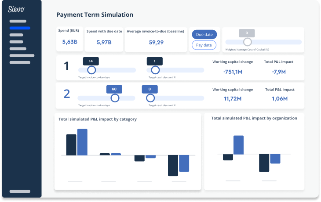Open the bottom sidebar placeholder item
Viewport: 321px width, 202px height.
20,191
